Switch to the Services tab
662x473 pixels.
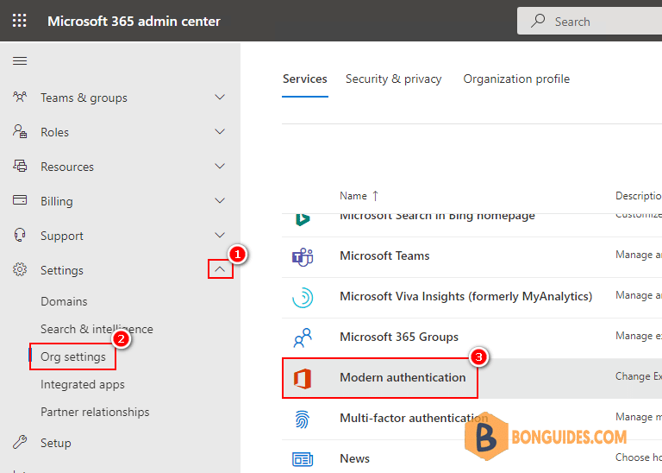(x=305, y=79)
